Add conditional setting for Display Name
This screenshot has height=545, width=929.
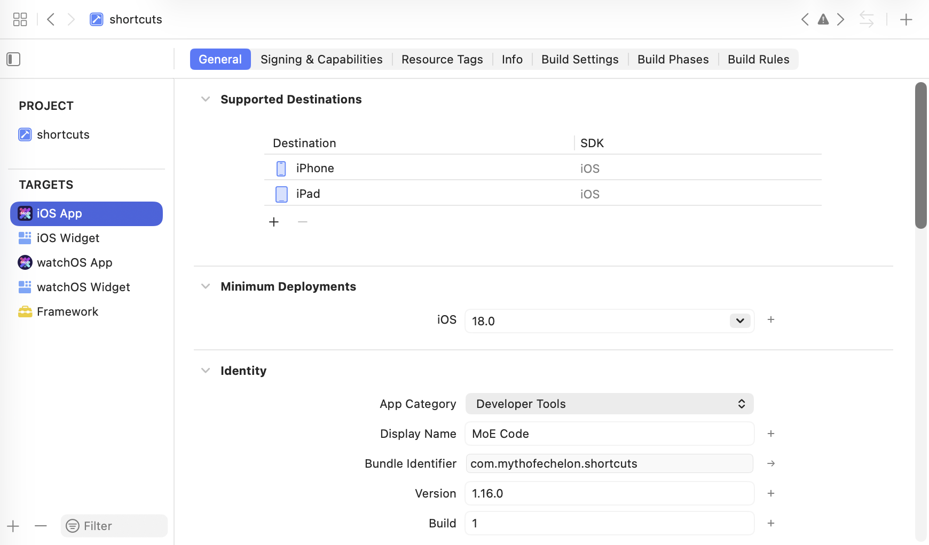coord(771,434)
